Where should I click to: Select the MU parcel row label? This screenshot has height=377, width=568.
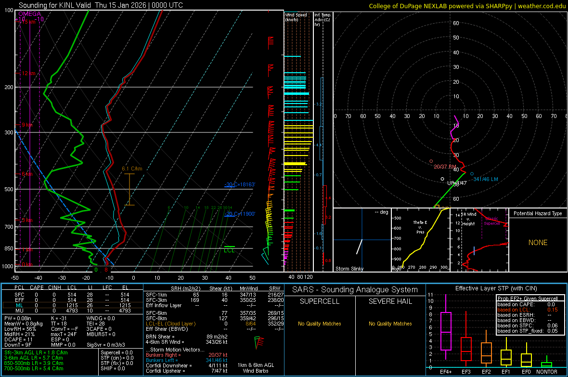[x=19, y=311]
